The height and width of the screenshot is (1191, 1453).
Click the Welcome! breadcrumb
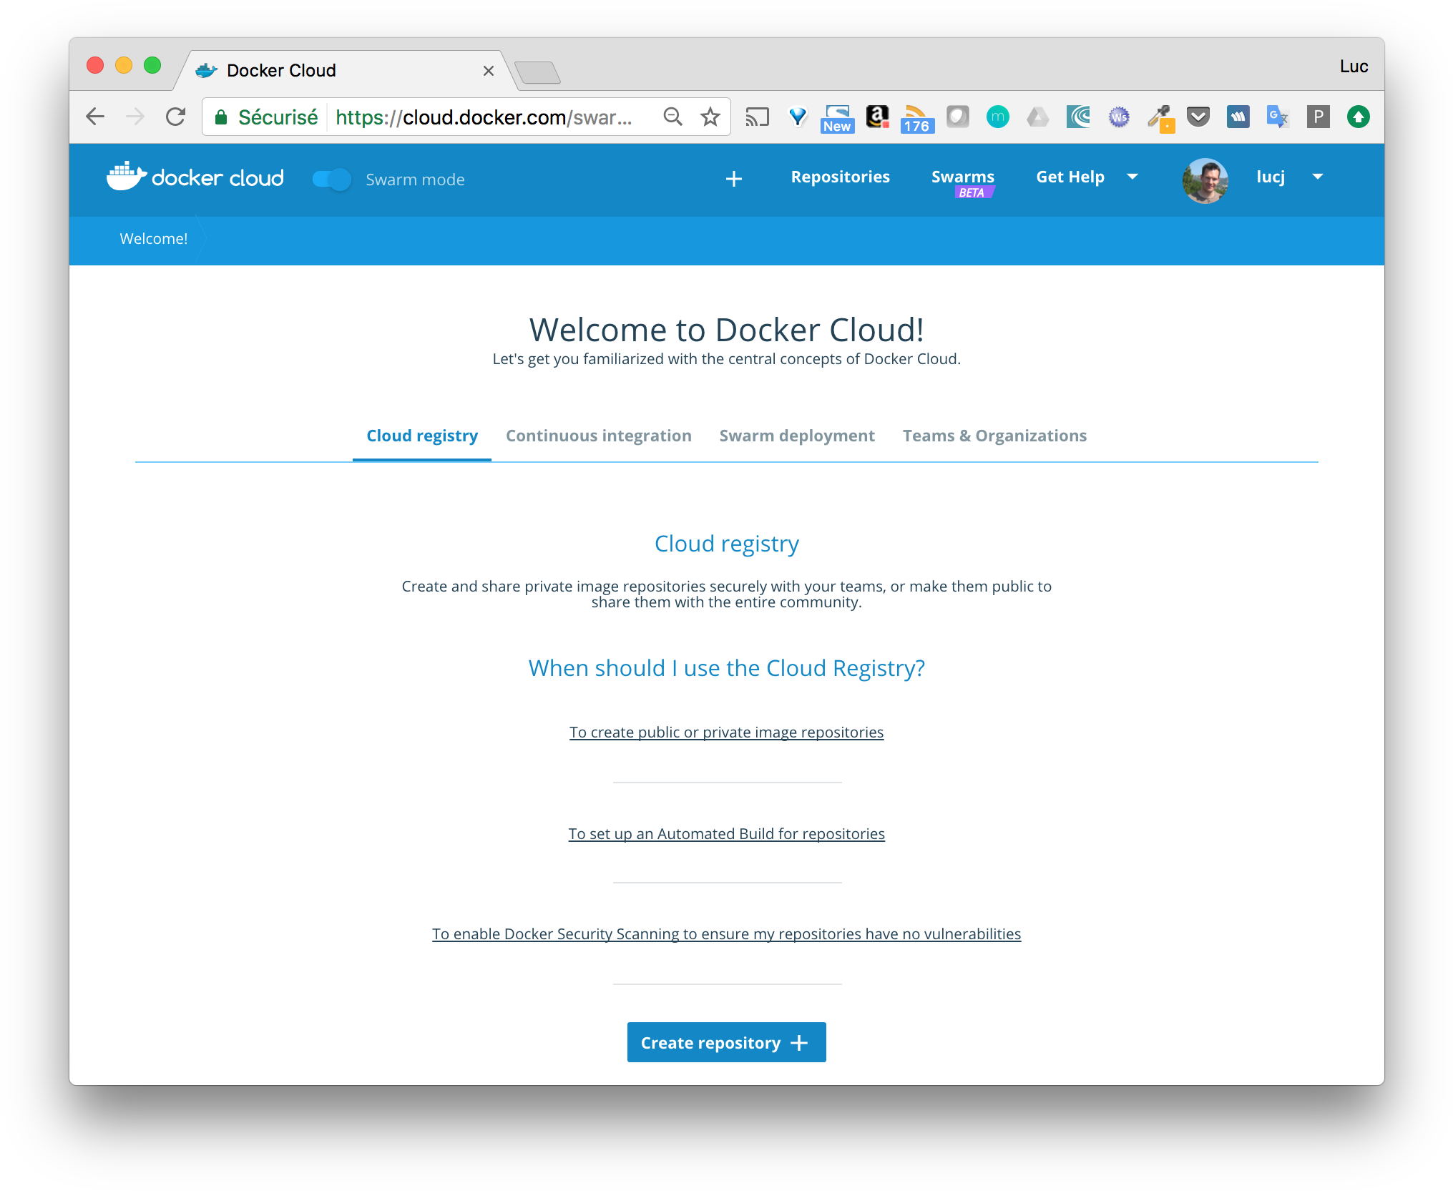tap(154, 239)
